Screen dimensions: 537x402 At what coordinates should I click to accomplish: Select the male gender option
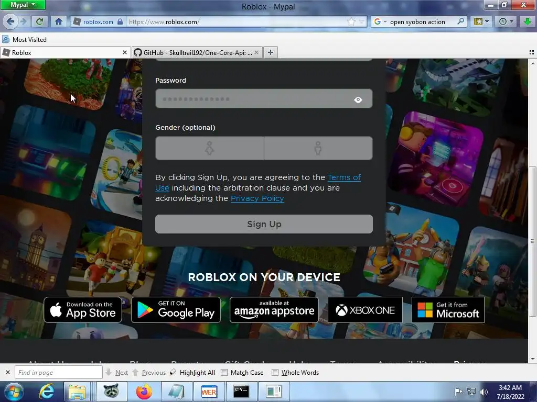[x=318, y=148]
